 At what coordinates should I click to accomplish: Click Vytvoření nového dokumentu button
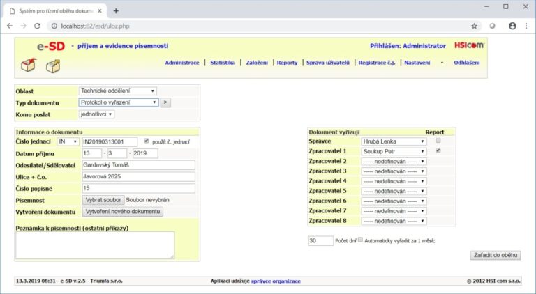(x=123, y=212)
